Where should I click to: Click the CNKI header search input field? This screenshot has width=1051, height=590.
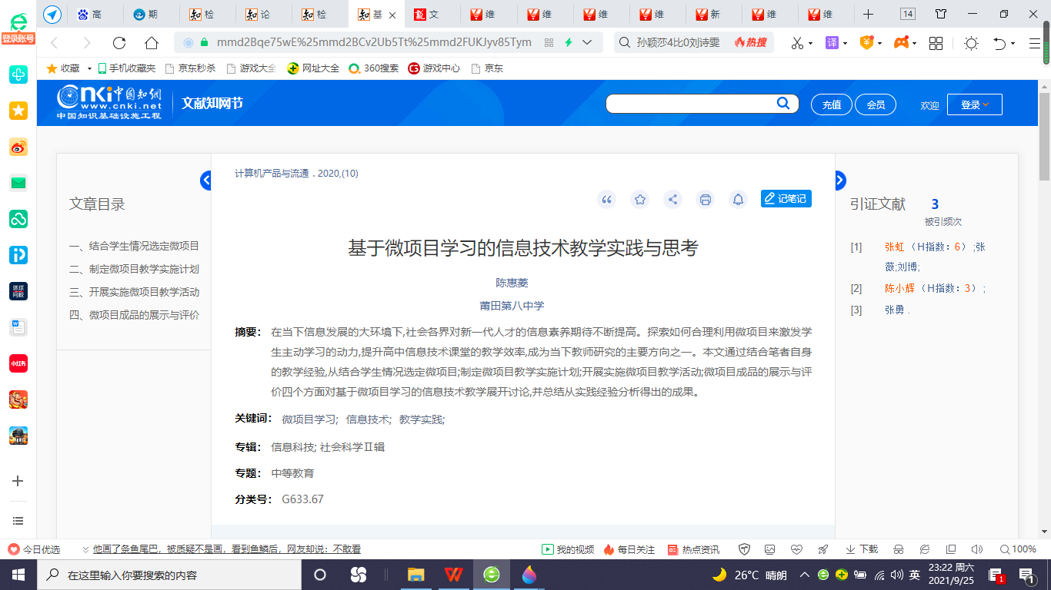690,104
